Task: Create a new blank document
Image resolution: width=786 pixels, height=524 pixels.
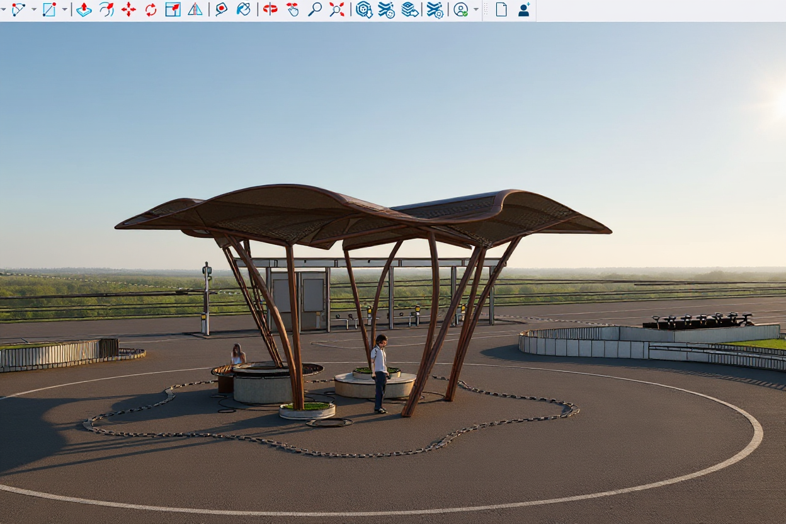Action: (501, 9)
